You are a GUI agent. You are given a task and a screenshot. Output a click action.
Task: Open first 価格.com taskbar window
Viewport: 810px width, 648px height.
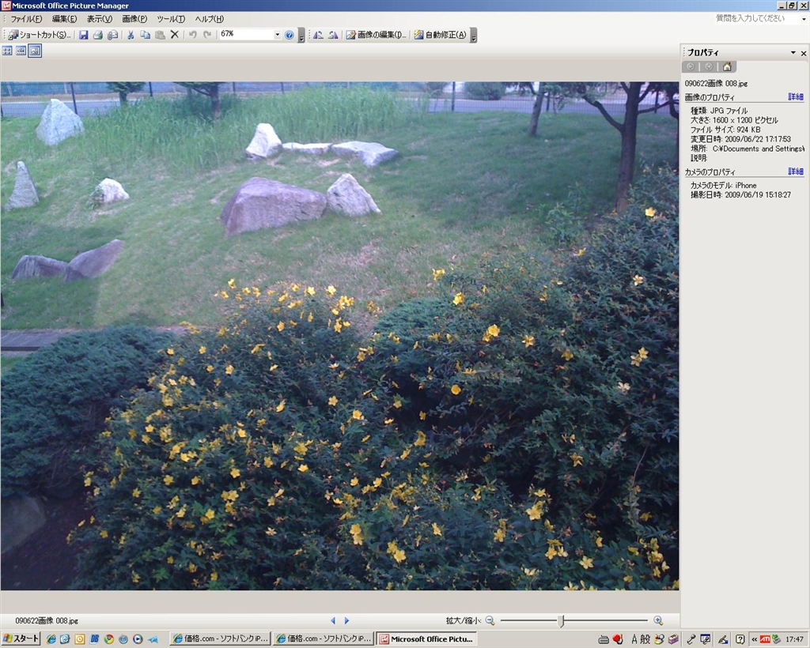pos(221,639)
